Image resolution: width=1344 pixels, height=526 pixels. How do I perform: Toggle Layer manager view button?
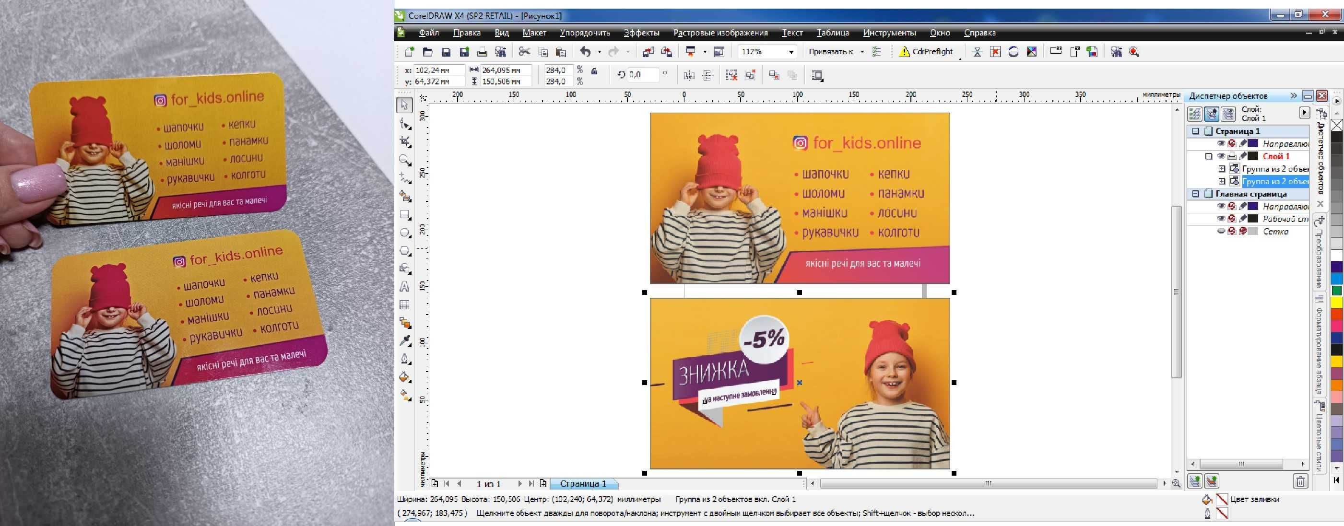click(1229, 114)
